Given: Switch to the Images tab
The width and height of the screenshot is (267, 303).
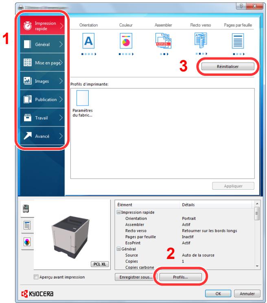Looking at the screenshot, I should click(x=42, y=81).
